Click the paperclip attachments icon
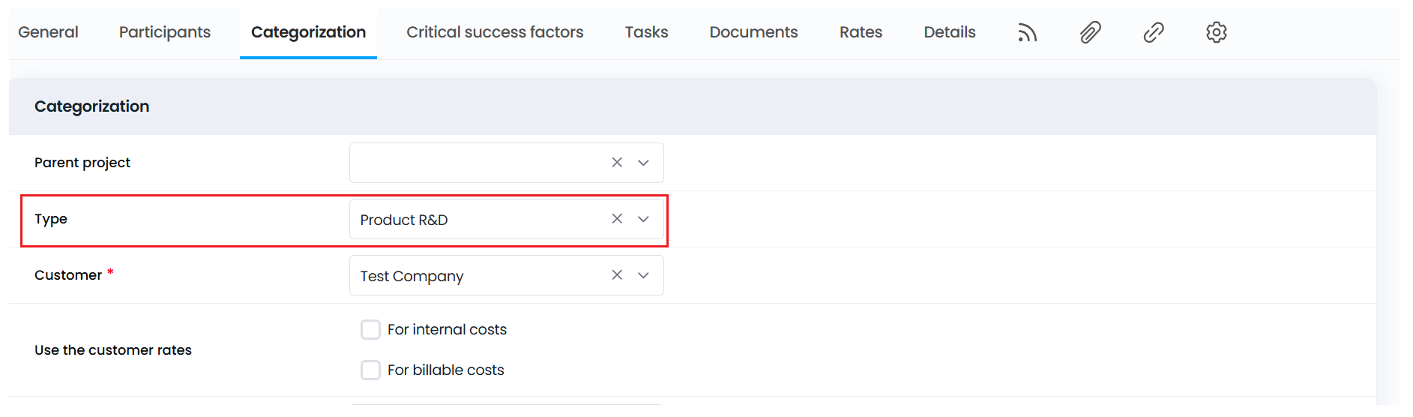 pyautogui.click(x=1090, y=32)
